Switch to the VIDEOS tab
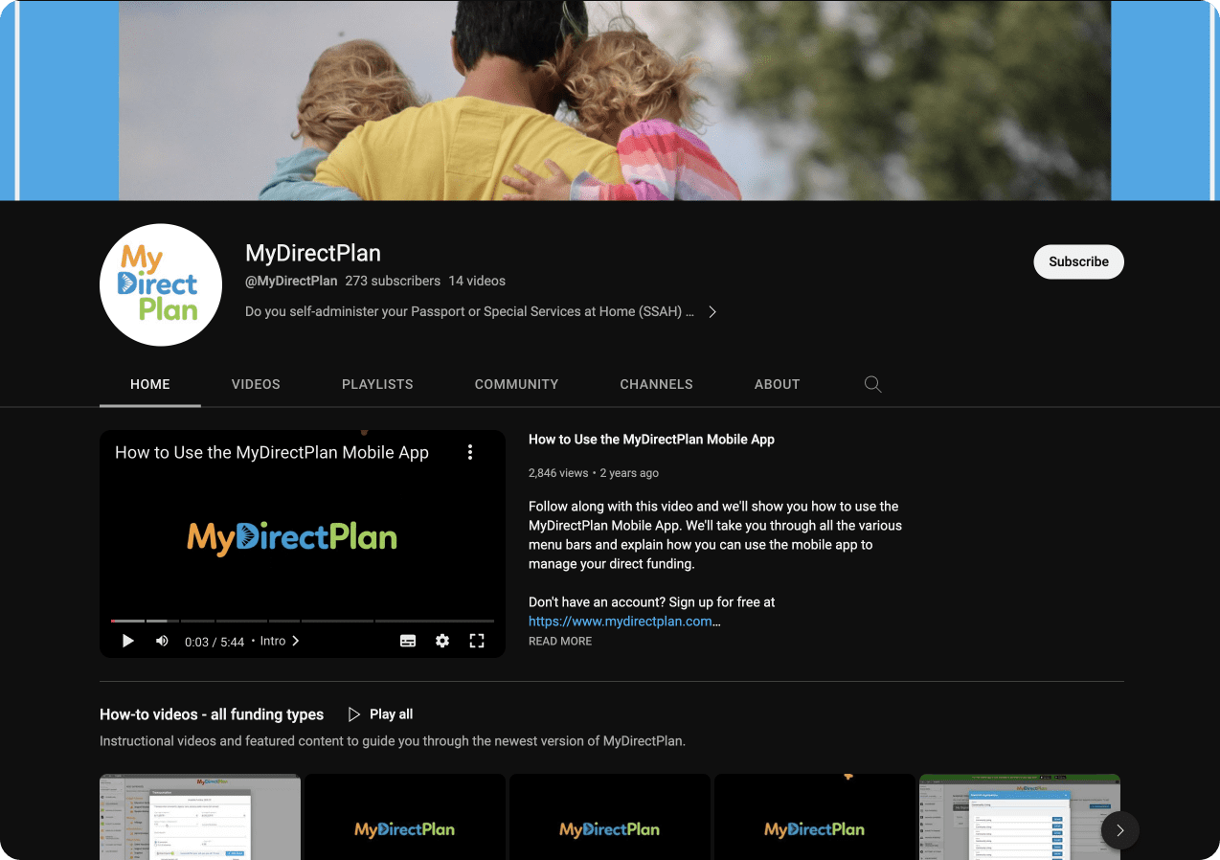The width and height of the screenshot is (1220, 860). (x=256, y=384)
